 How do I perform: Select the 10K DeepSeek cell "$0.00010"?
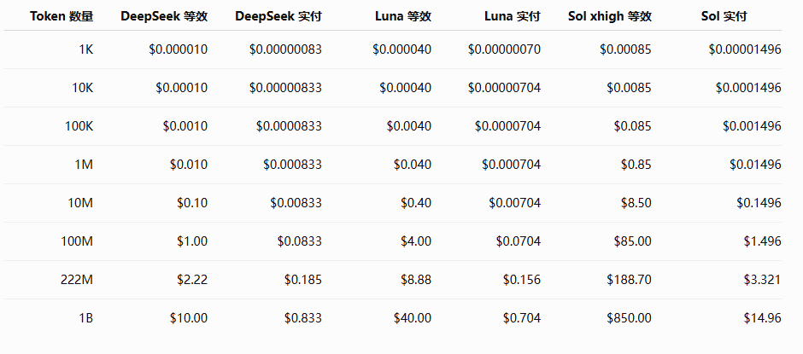coord(182,88)
